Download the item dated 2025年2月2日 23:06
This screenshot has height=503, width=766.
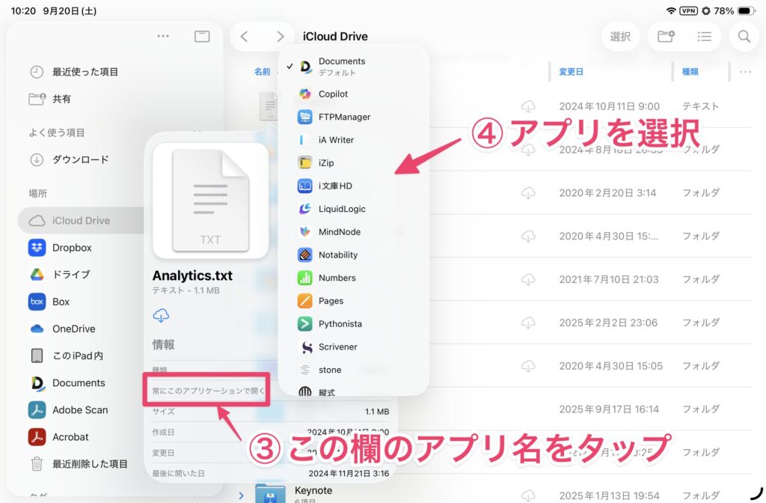click(528, 323)
